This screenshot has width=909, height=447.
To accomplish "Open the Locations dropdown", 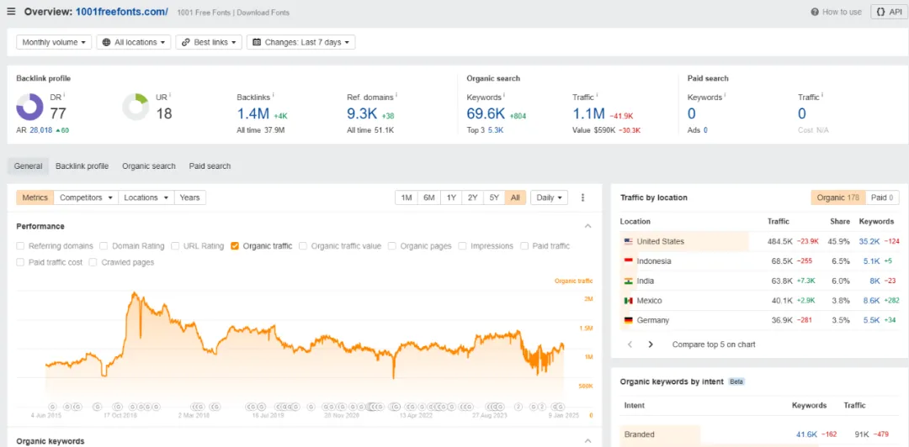I will coord(146,197).
